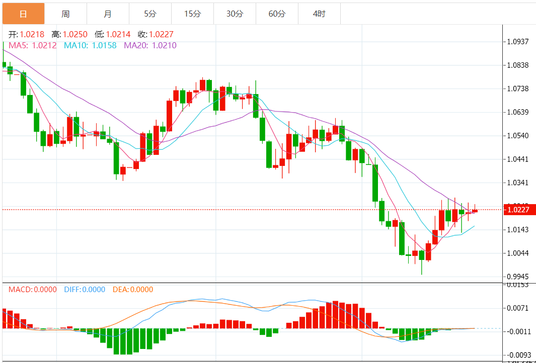Click the 低:1.0214 low price value
This screenshot has height=363, width=536.
(112, 35)
